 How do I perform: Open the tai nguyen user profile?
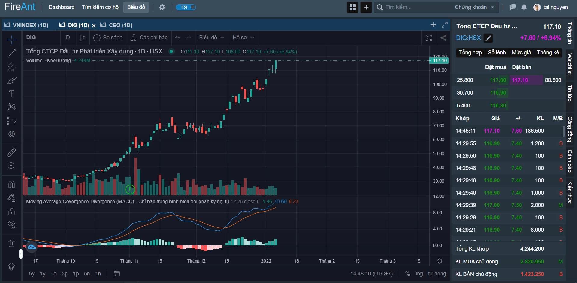551,7
